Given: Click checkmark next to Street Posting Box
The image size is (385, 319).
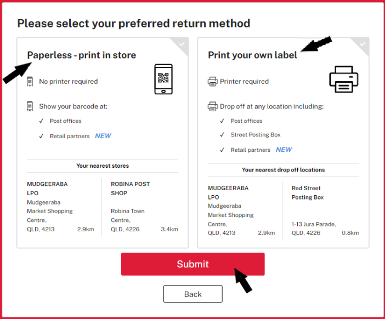Looking at the screenshot, I should tap(222, 135).
